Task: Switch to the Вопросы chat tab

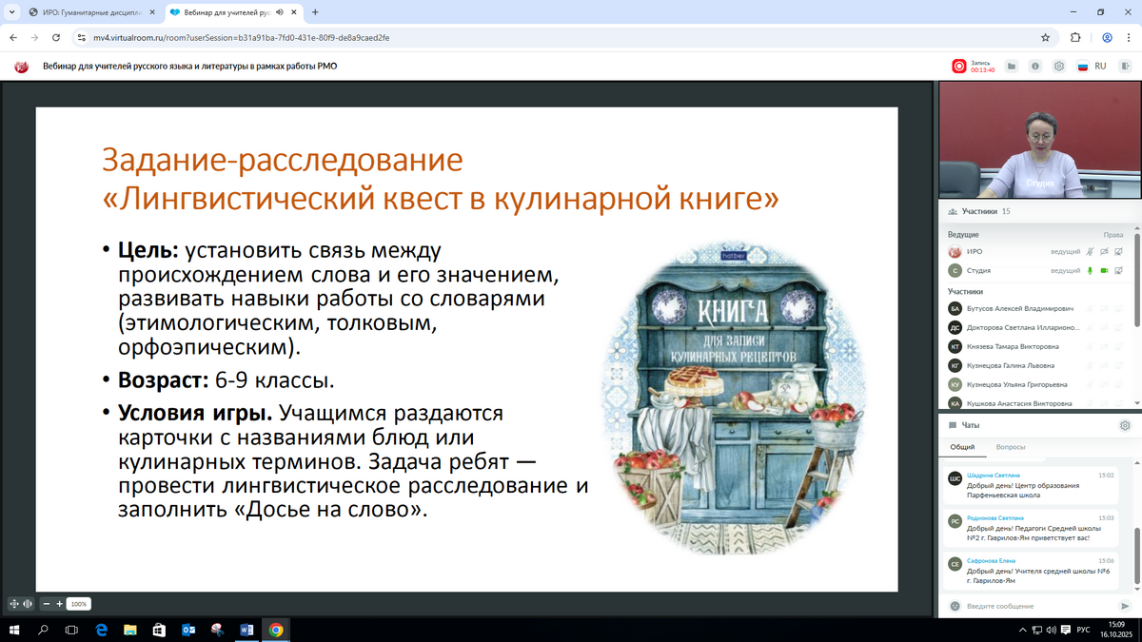Action: coord(1011,446)
